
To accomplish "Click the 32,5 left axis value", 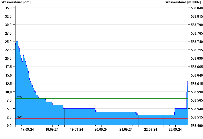I will coord(8,16).
